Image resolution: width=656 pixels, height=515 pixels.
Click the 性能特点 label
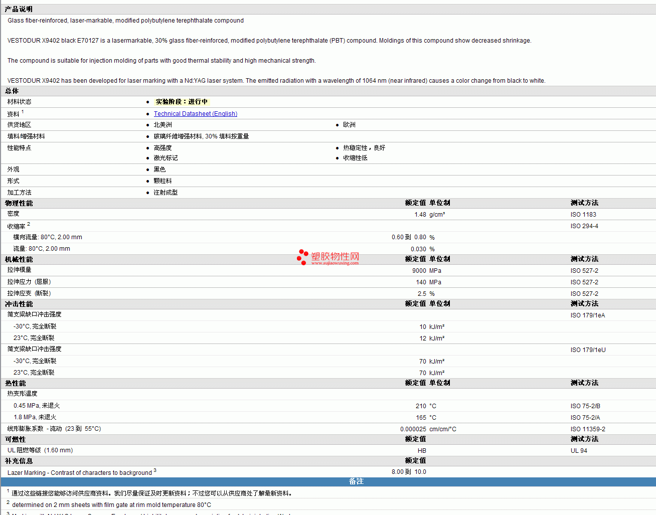click(19, 148)
